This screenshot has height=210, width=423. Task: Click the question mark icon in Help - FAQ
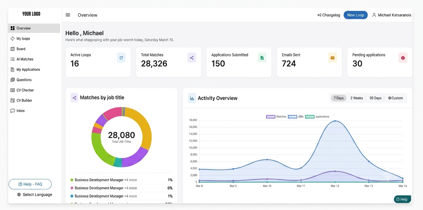tap(20, 184)
